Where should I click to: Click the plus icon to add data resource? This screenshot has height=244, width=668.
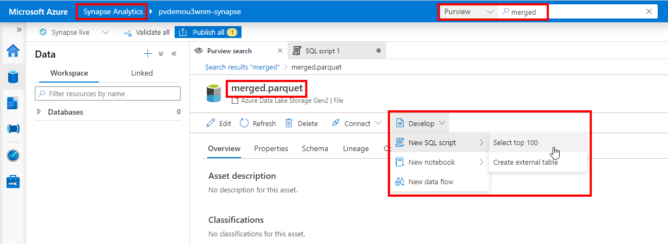coord(147,54)
